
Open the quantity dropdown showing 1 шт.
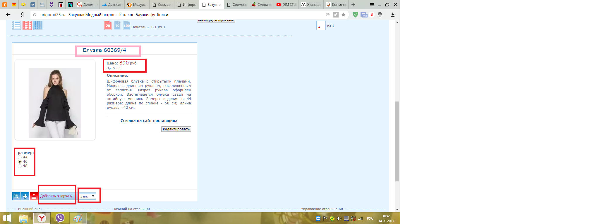pyautogui.click(x=88, y=196)
